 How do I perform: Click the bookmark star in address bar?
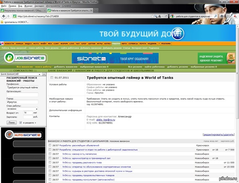point(152,16)
